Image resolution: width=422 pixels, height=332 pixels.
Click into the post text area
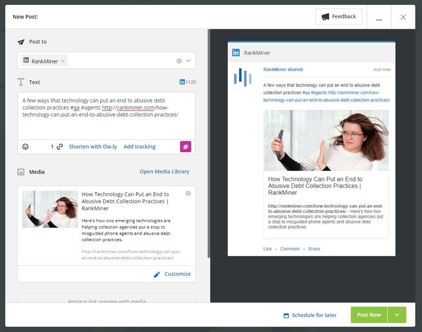click(x=106, y=116)
